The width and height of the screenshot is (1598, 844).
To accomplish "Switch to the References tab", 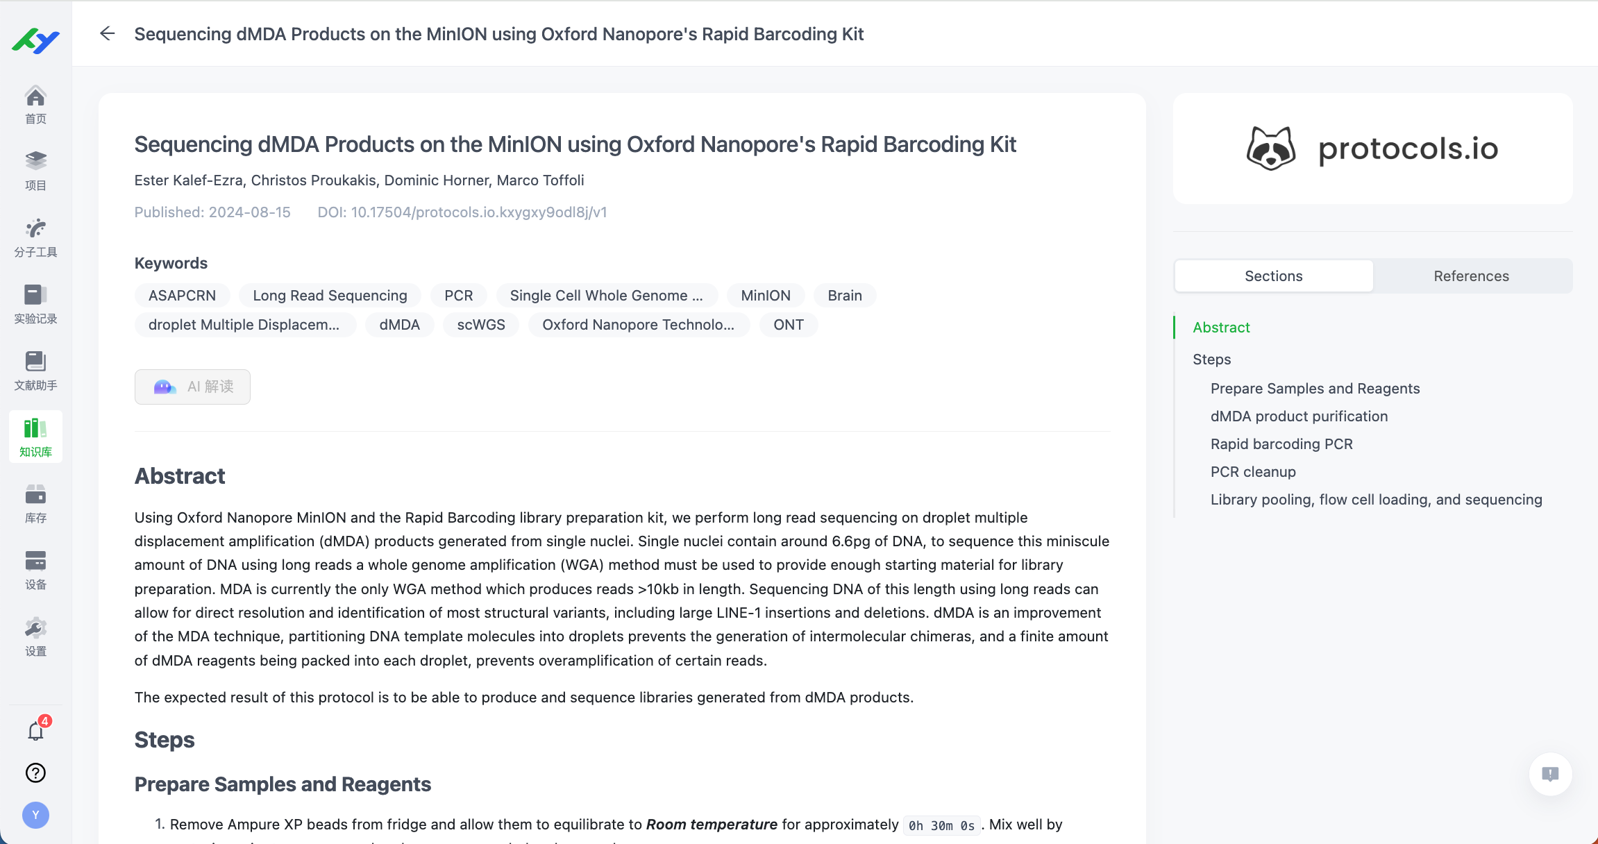I will point(1471,276).
